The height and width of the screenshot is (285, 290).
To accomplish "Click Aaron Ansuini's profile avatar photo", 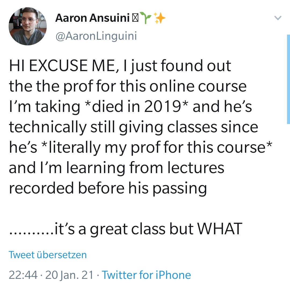I will pos(28,27).
